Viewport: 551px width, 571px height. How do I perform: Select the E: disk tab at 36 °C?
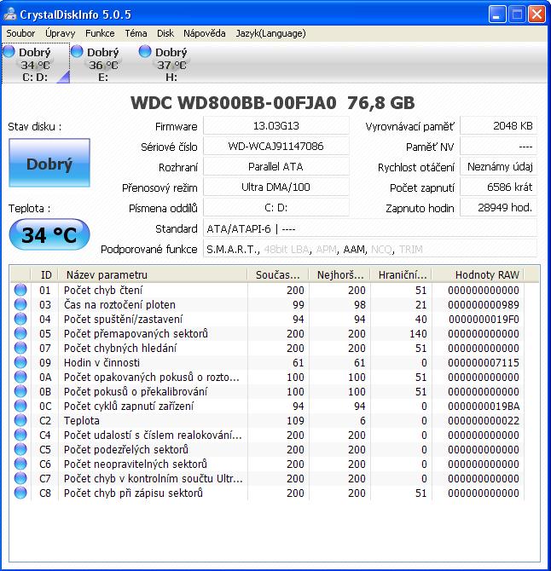coord(103,63)
